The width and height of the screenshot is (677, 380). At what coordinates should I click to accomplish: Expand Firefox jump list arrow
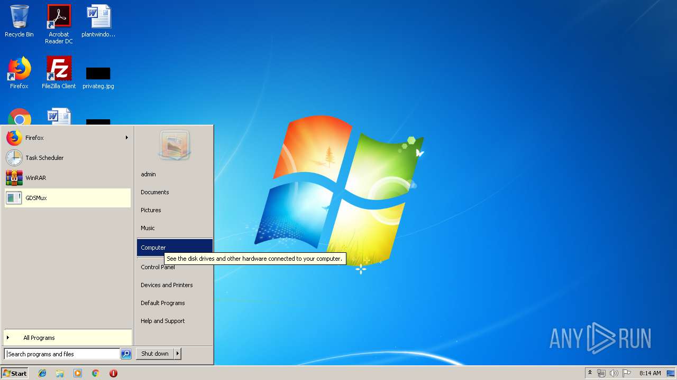(126, 138)
